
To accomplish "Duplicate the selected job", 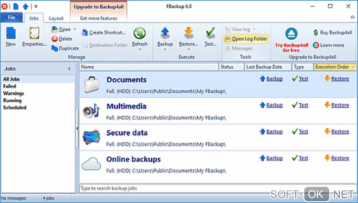I will click(65, 48).
